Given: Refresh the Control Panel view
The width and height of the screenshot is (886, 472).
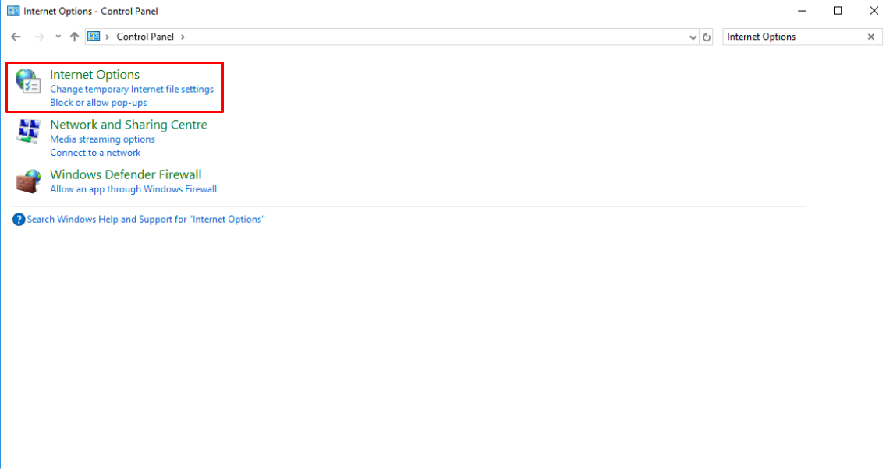Looking at the screenshot, I should (x=707, y=37).
